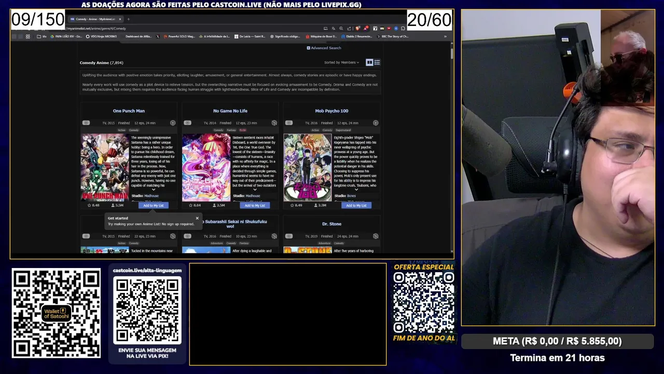
Task: Select the Comedy genre tag on One Punch Man
Action: tap(134, 130)
